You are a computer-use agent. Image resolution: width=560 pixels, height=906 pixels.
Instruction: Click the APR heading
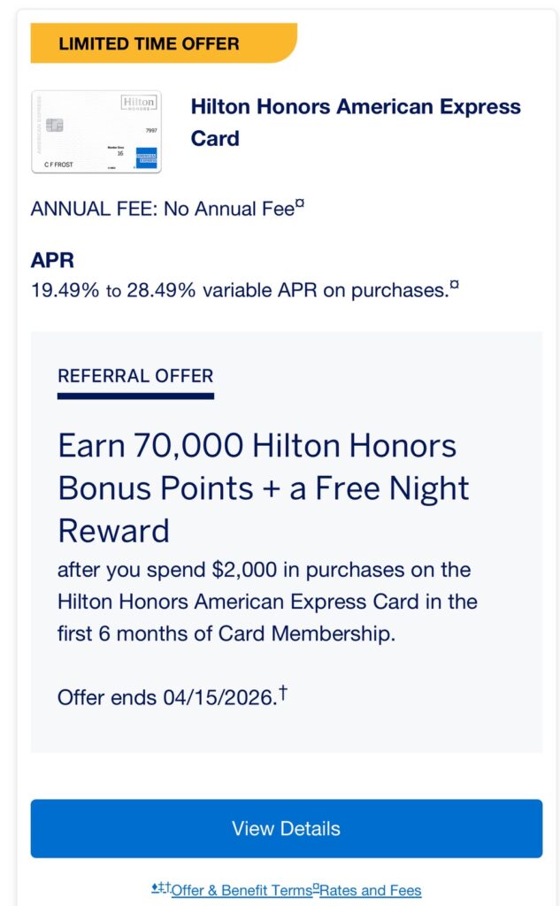click(x=53, y=261)
